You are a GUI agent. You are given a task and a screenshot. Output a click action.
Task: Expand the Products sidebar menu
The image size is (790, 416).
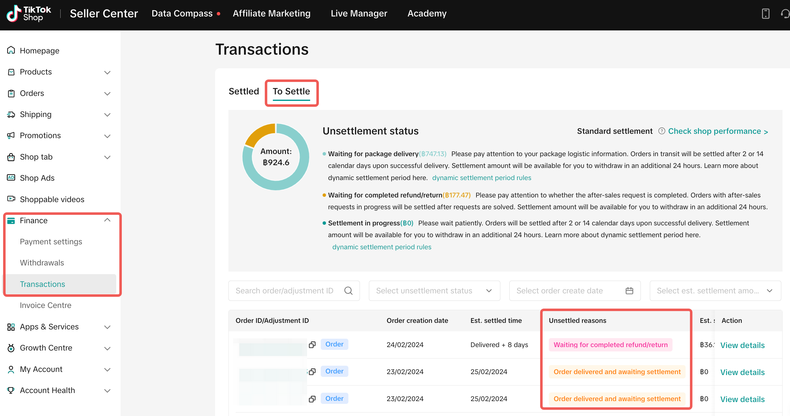(x=107, y=72)
